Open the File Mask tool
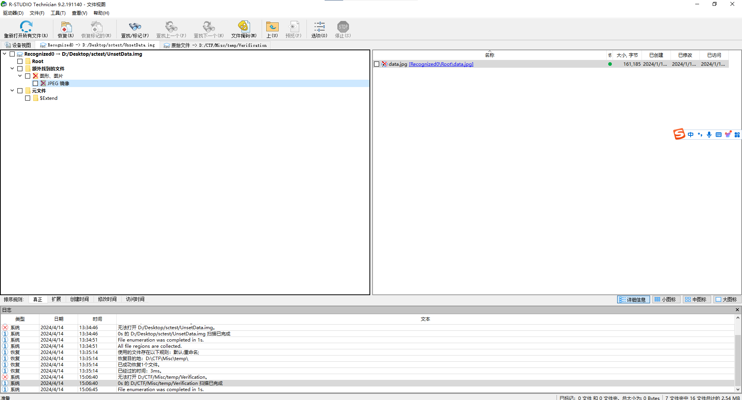The height and width of the screenshot is (400, 742). [x=243, y=27]
